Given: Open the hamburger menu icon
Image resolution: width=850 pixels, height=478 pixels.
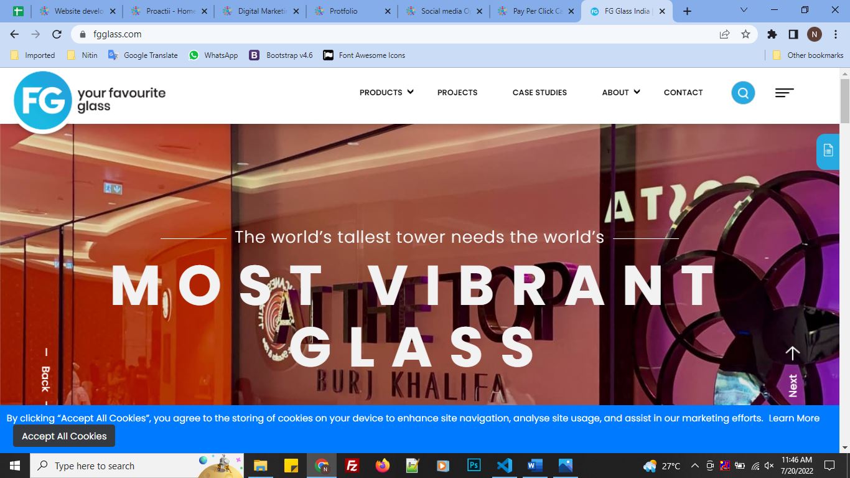Looking at the screenshot, I should [x=784, y=93].
